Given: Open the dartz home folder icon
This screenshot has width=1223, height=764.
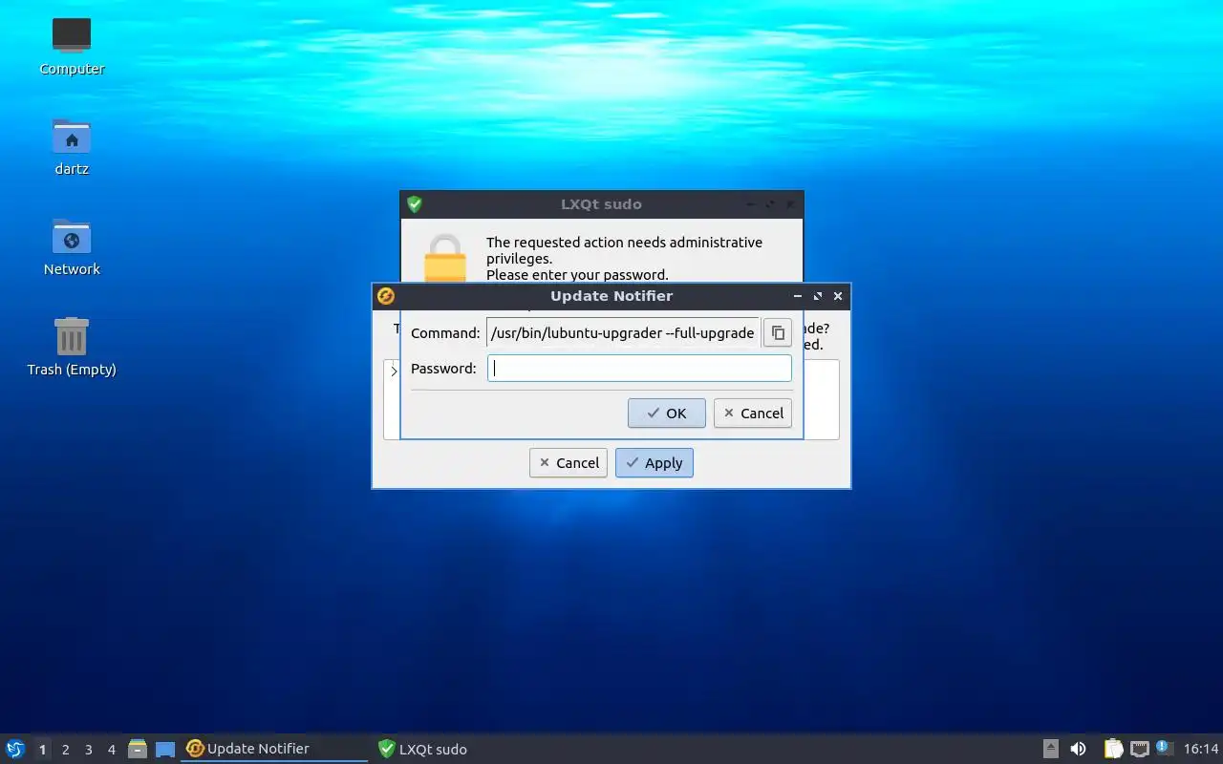Looking at the screenshot, I should (x=72, y=146).
